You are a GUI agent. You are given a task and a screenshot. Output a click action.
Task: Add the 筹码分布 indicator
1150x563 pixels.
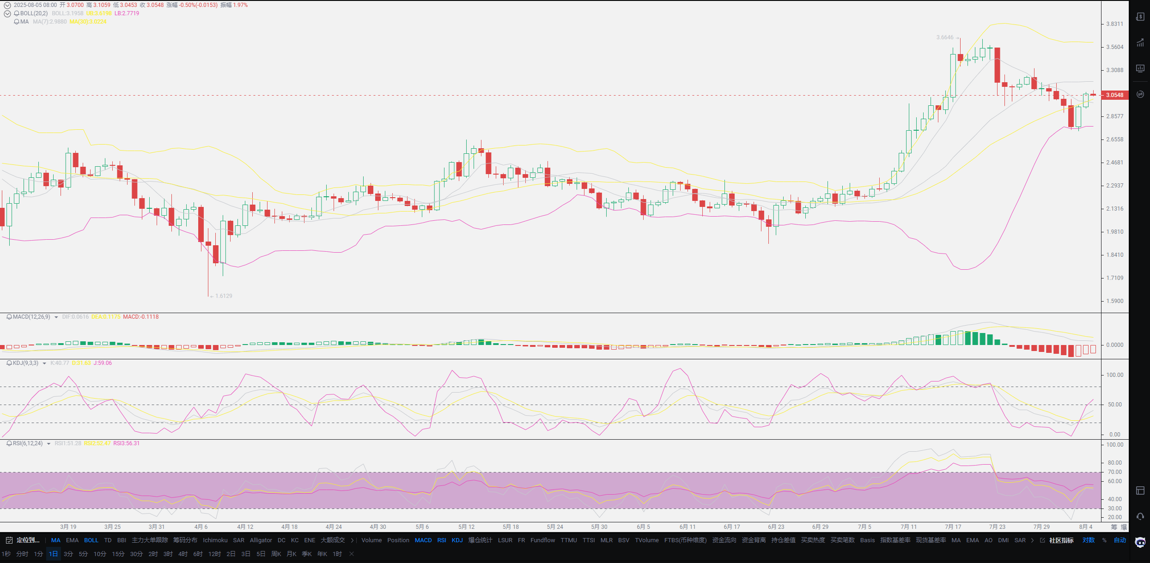point(185,540)
